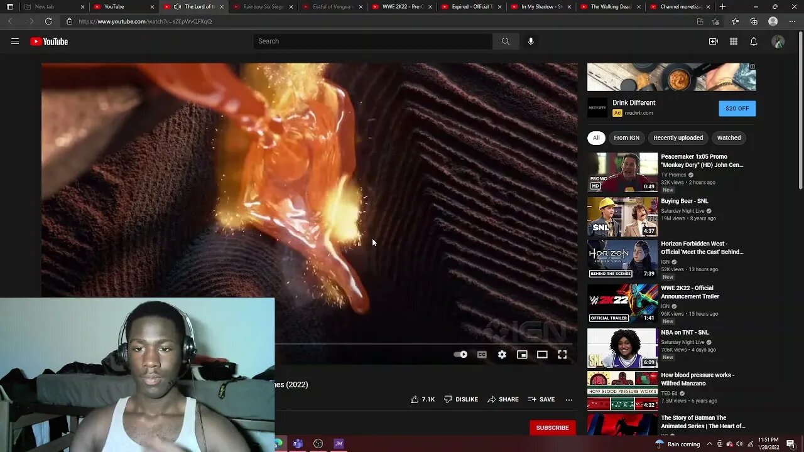This screenshot has height=452, width=804.
Task: Open the YouTube account avatar menu
Action: (x=778, y=41)
